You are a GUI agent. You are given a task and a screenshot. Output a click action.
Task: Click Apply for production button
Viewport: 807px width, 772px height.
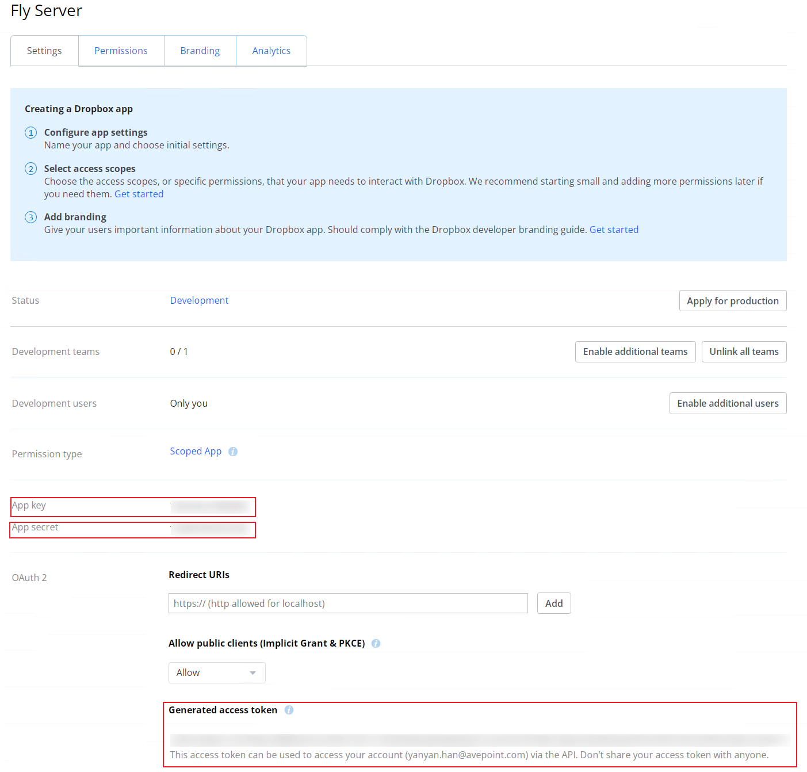(732, 301)
